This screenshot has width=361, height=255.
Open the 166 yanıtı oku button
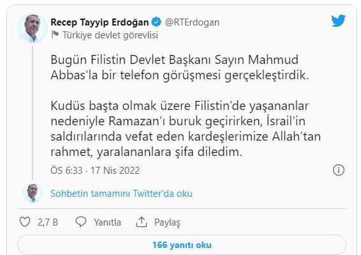(x=182, y=245)
